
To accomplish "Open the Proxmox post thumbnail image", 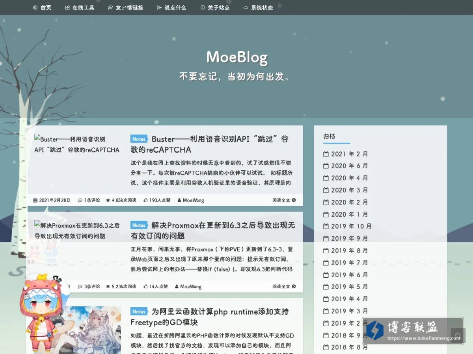I will point(77,230).
